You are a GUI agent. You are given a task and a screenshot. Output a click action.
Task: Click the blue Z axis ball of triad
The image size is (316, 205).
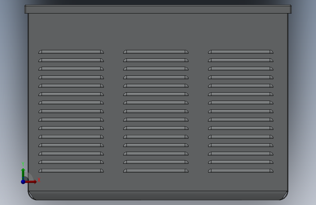(23, 182)
